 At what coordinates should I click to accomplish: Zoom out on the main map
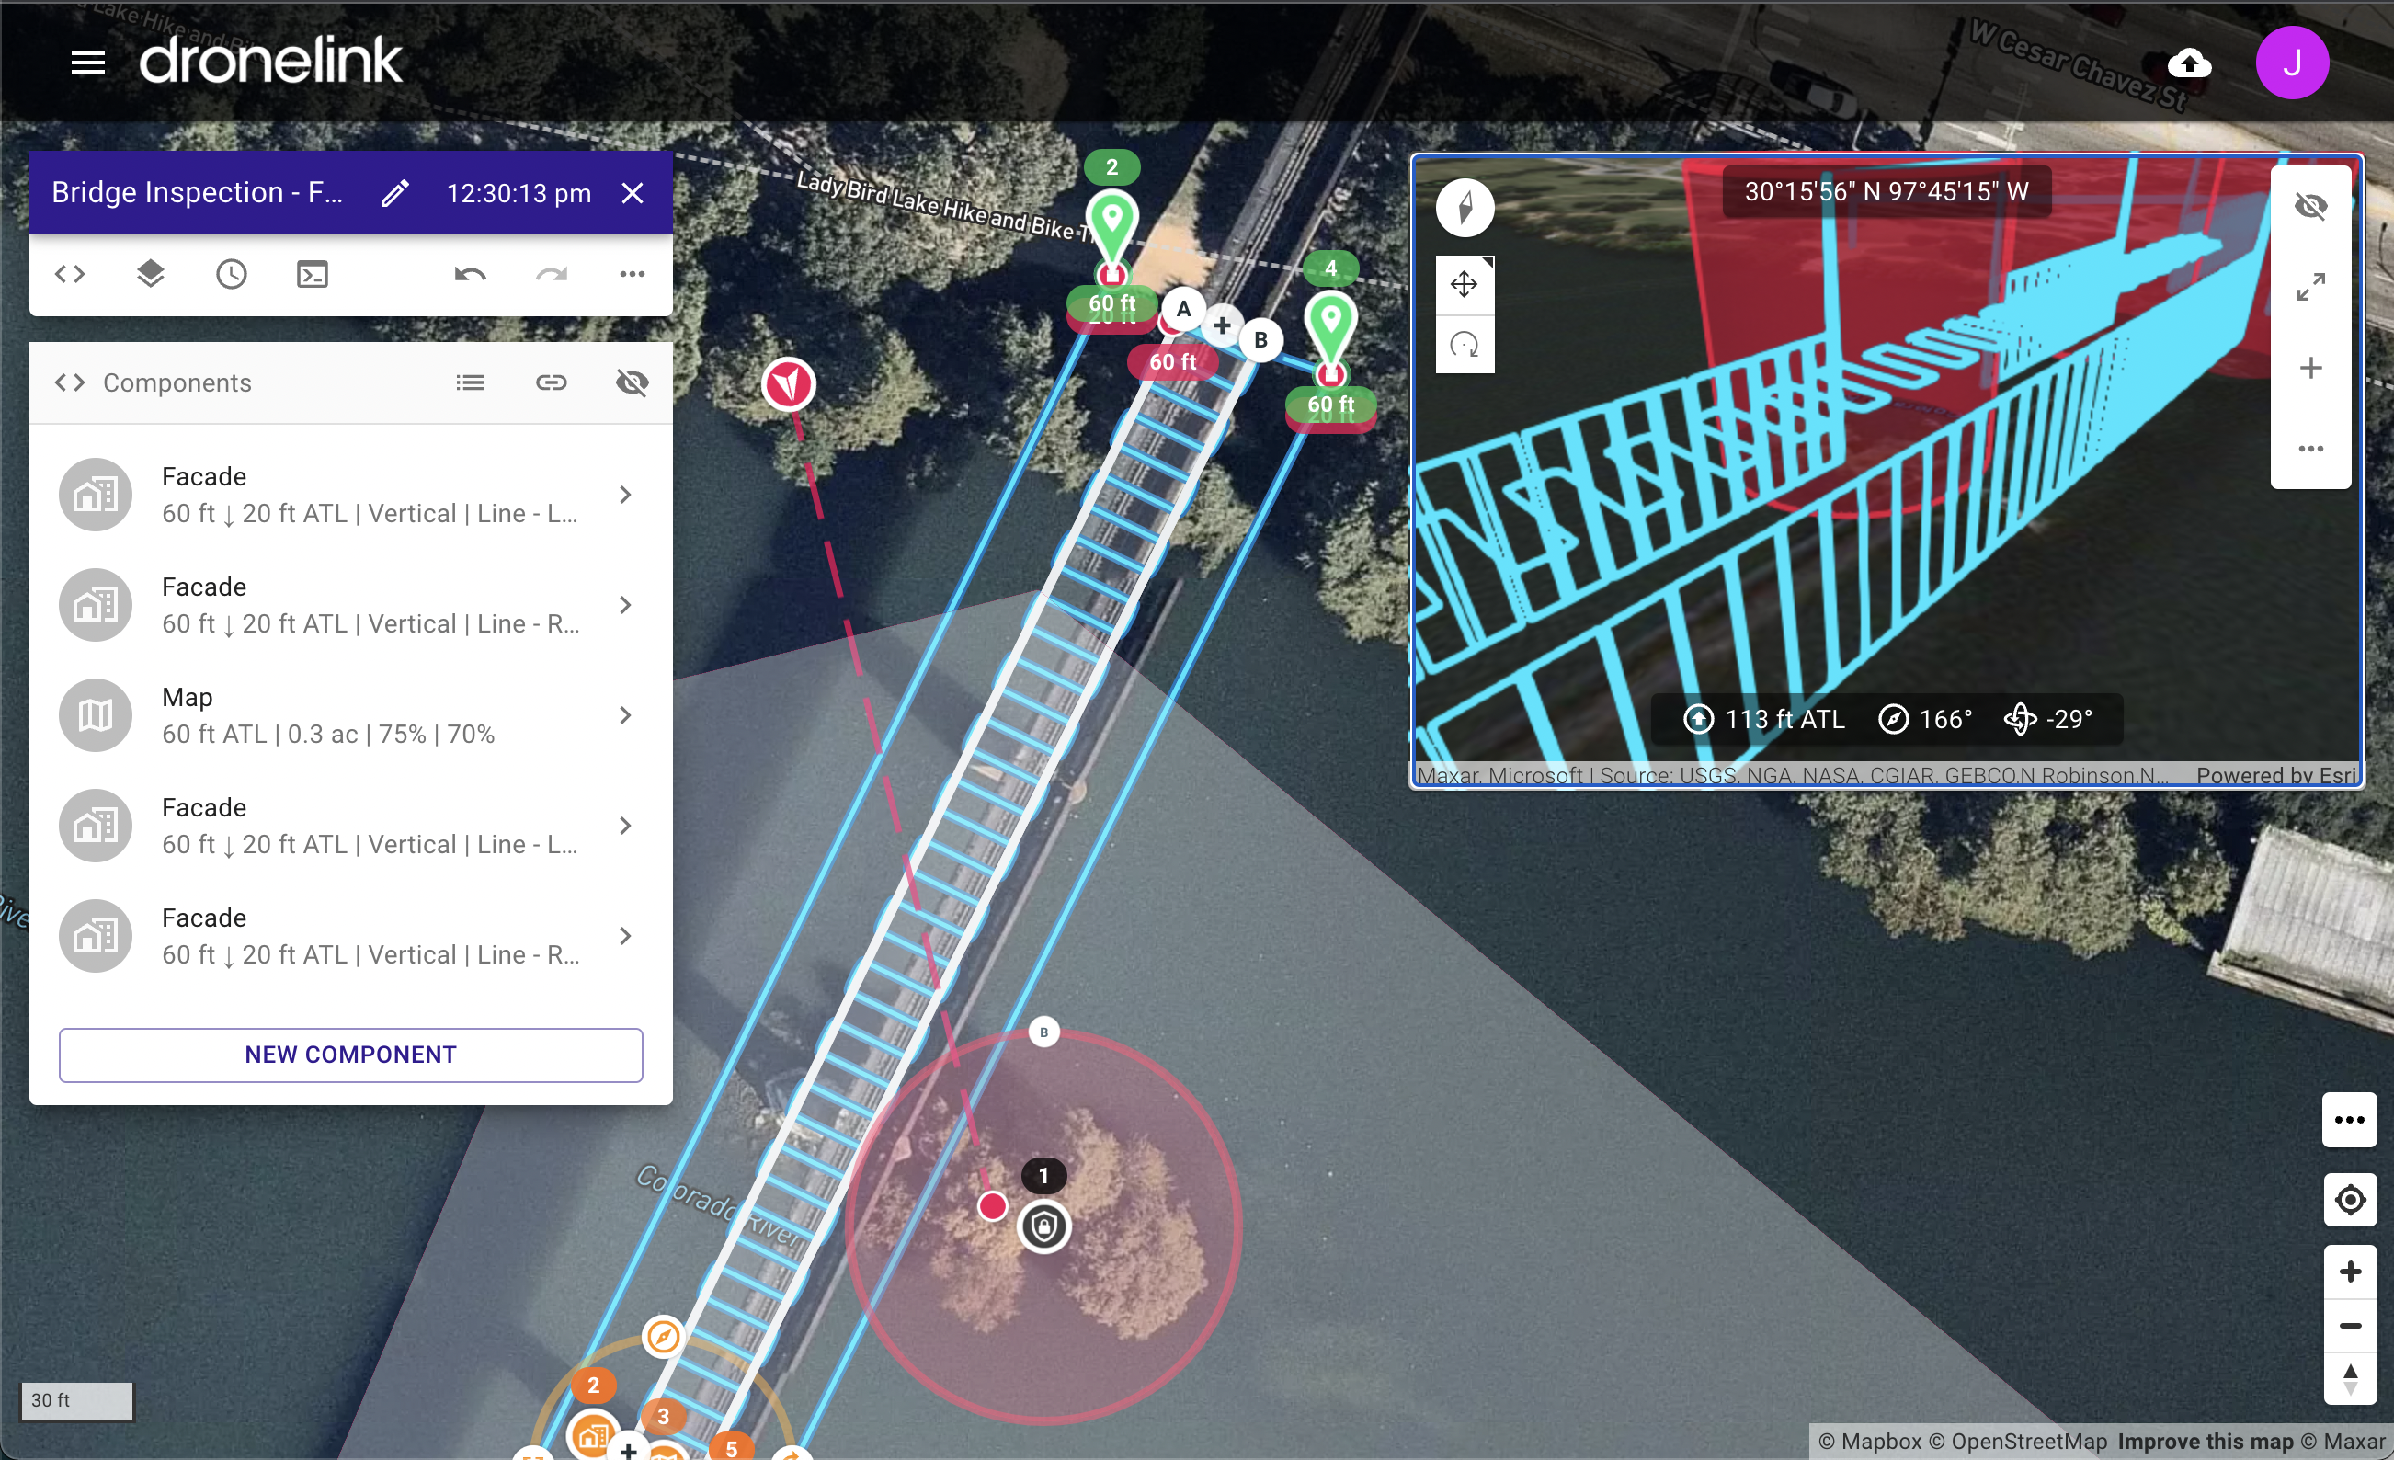pos(2350,1326)
